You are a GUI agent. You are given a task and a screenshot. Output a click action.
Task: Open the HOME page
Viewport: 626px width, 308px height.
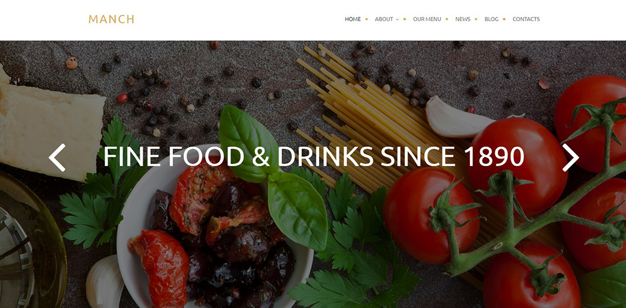[x=353, y=19]
